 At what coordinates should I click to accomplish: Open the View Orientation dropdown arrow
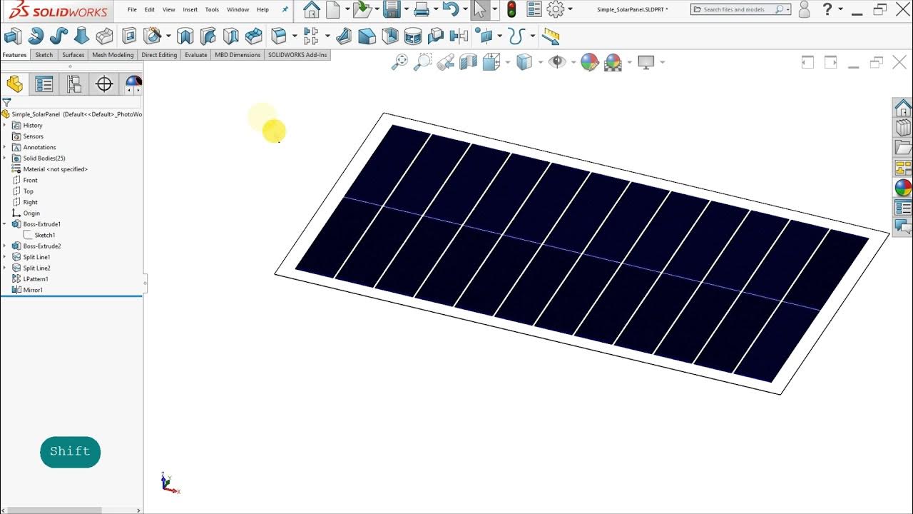(x=508, y=62)
